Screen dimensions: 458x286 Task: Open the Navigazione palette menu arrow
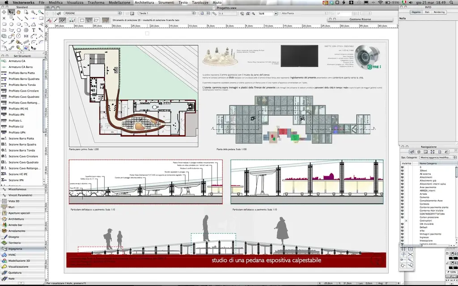[x=456, y=150]
